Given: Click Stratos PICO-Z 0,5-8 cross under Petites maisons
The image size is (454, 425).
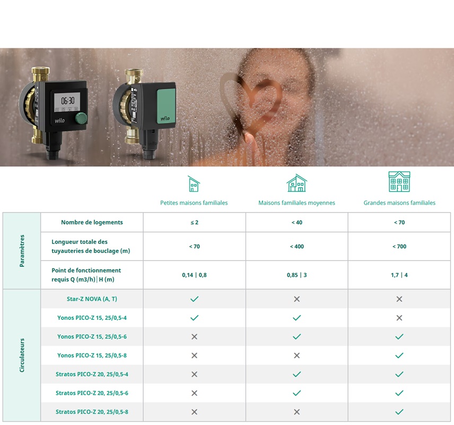Looking at the screenshot, I should tap(194, 412).
